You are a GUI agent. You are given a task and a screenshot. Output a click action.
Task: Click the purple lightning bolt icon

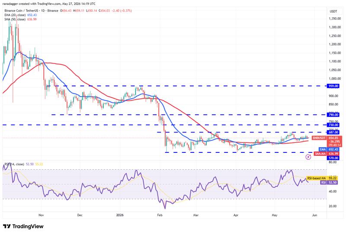tap(308, 157)
